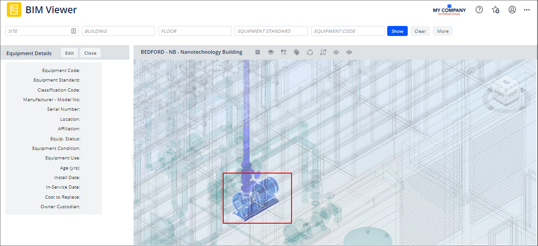Click the SITE input field

[x=42, y=31]
